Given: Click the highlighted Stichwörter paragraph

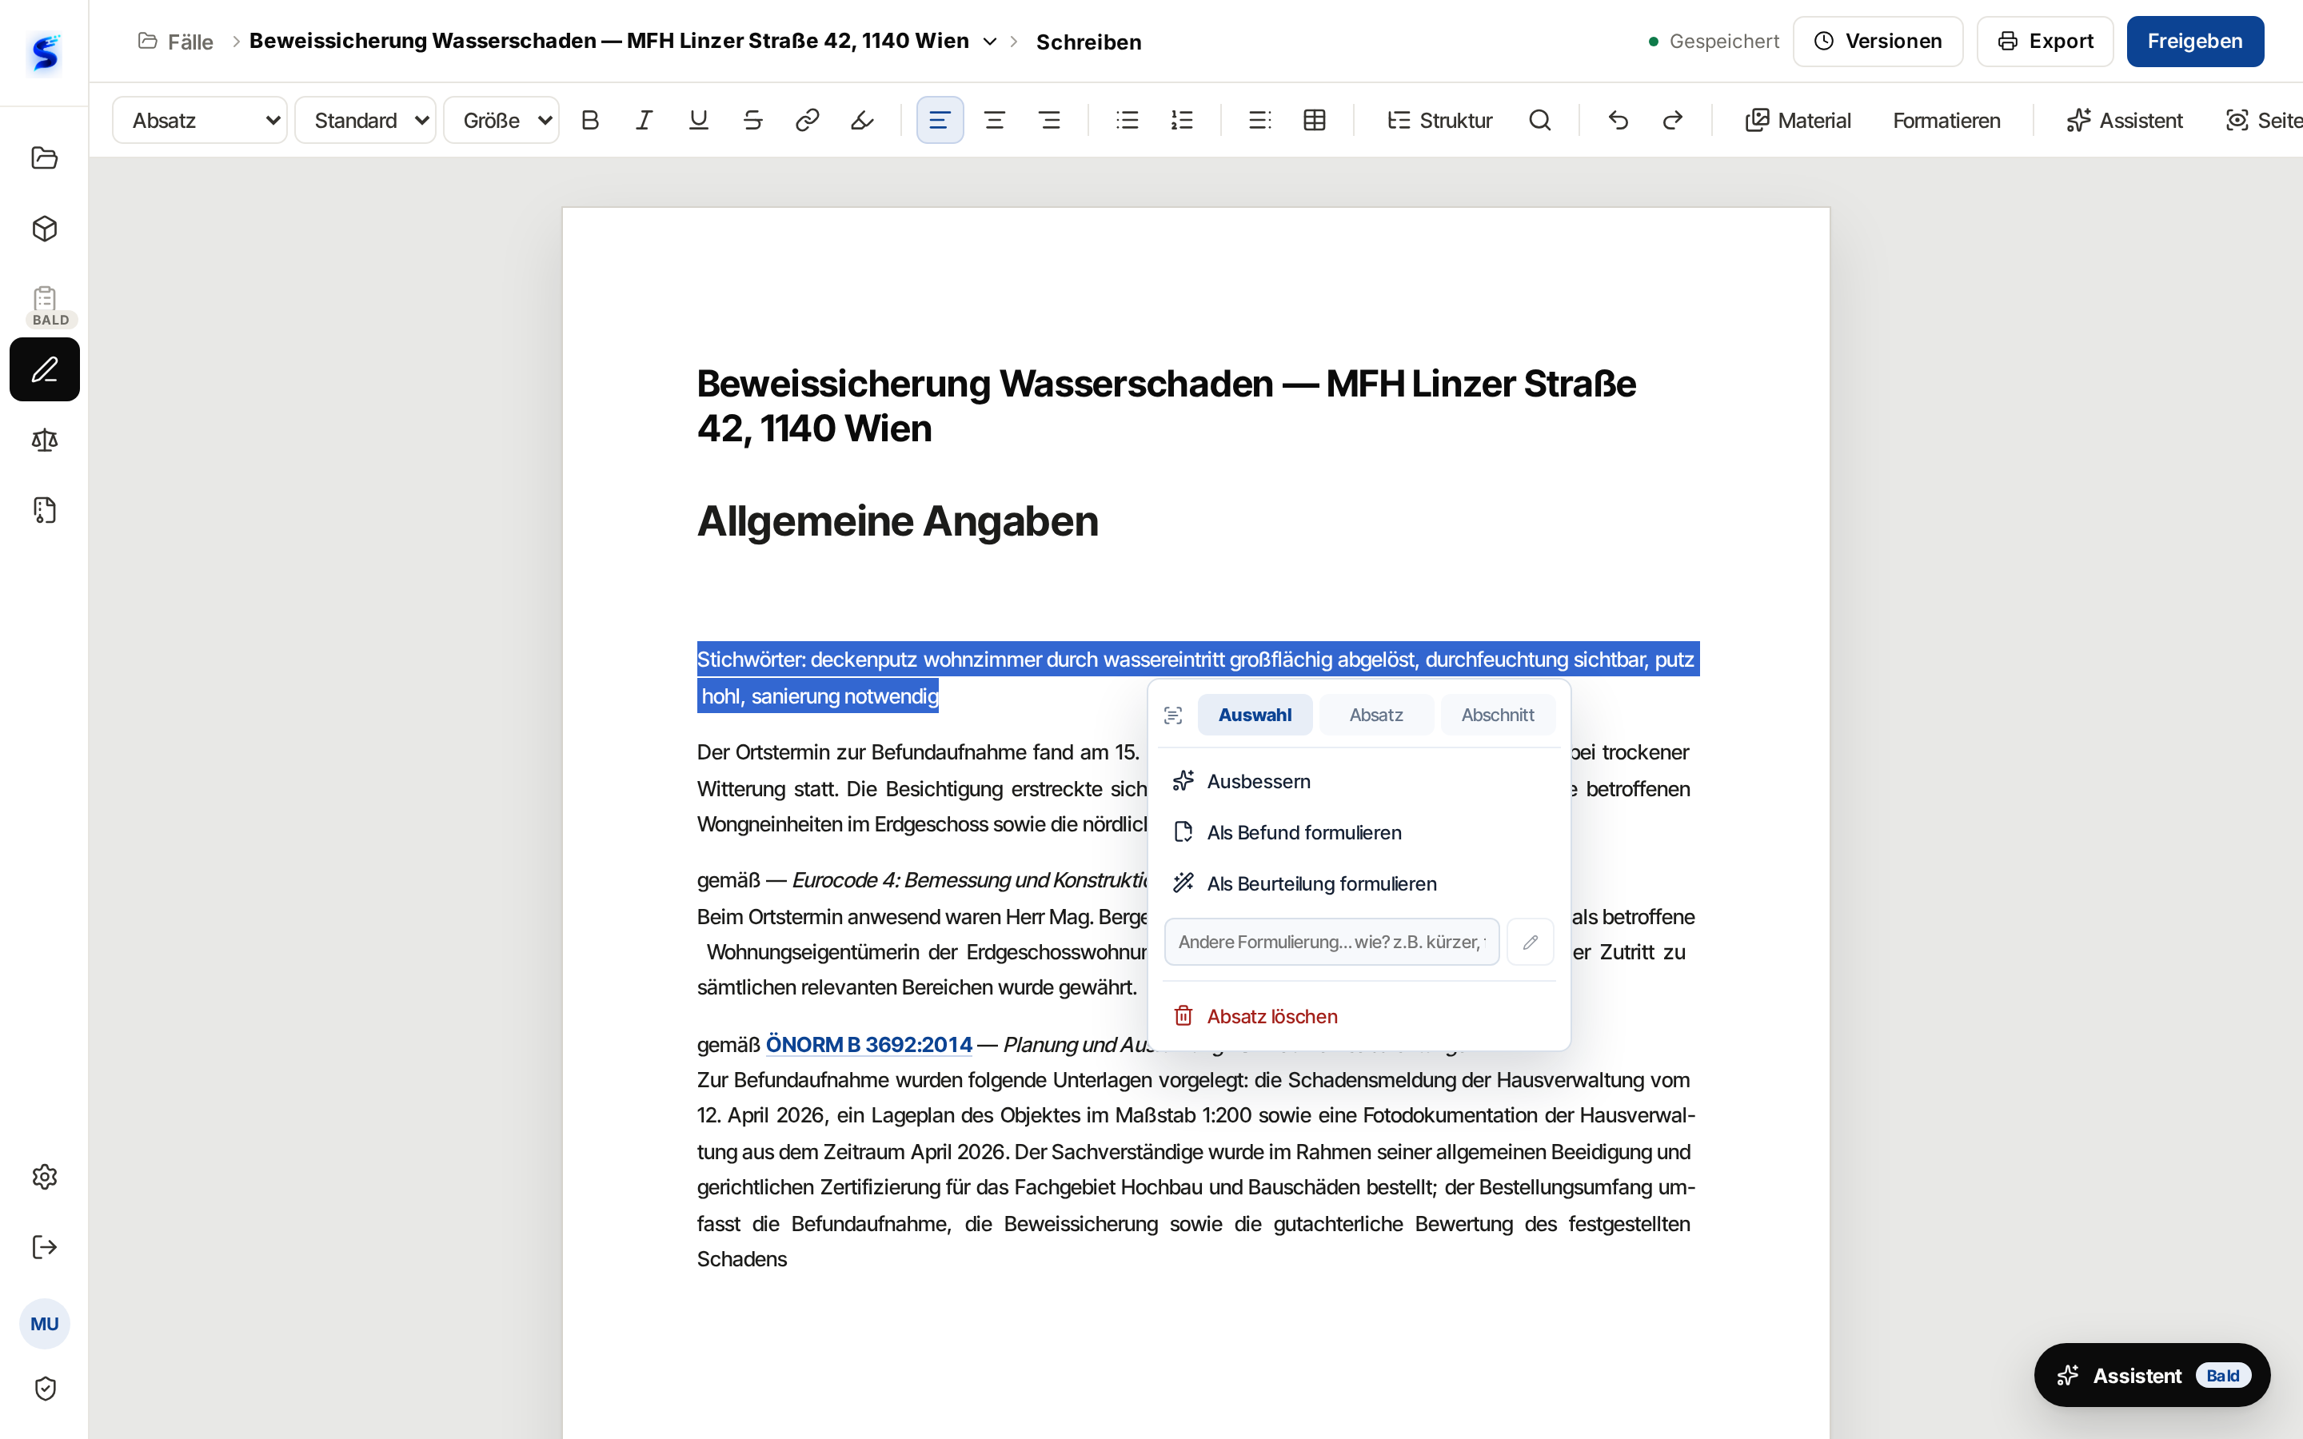Looking at the screenshot, I should click(x=1197, y=678).
